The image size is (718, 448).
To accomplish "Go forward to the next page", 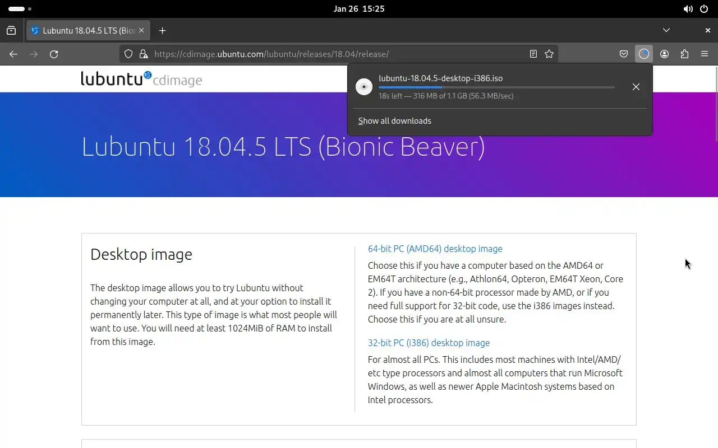I will pyautogui.click(x=34, y=54).
